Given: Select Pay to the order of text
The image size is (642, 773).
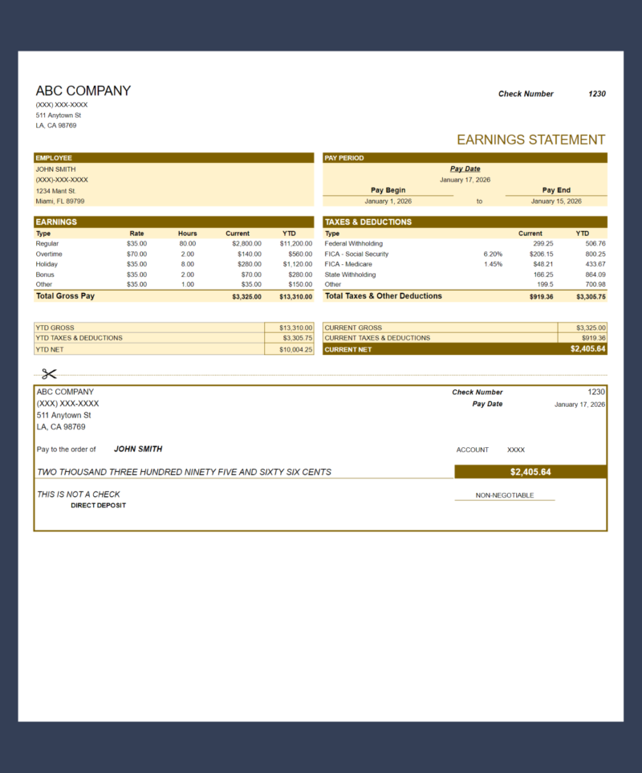Looking at the screenshot, I should (x=66, y=450).
